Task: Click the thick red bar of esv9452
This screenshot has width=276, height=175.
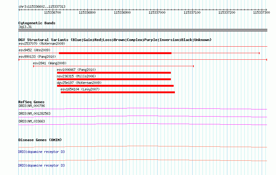Action: click(x=115, y=53)
